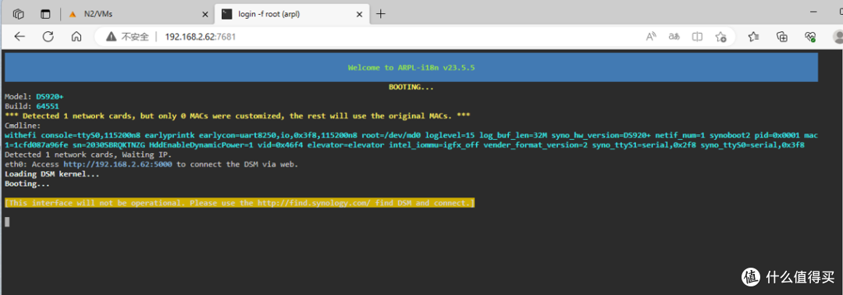Open the workspaces icon in tab bar

(19, 14)
